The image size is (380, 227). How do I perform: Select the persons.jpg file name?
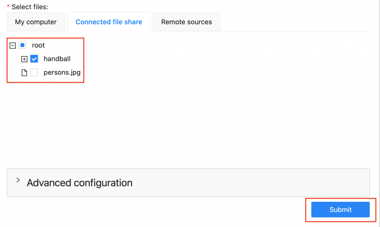62,72
